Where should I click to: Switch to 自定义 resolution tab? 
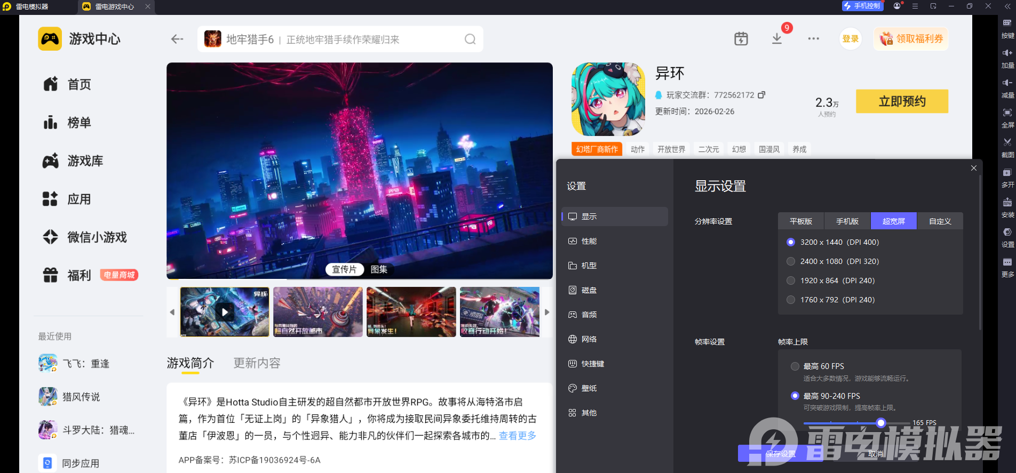coord(940,221)
